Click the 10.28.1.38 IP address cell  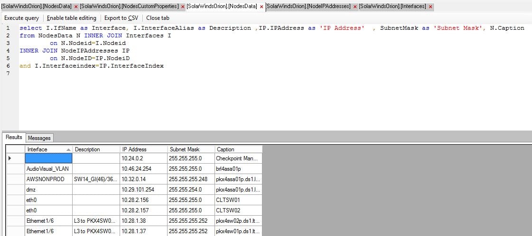click(143, 221)
